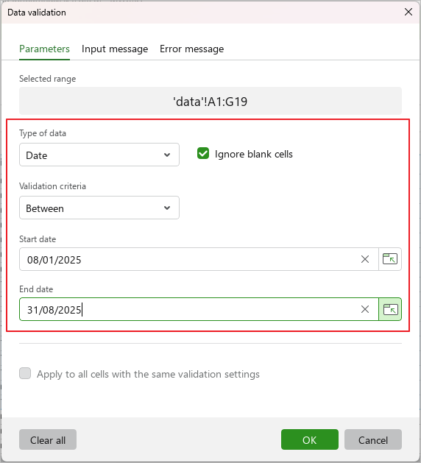Click the Start date range selector icon
The height and width of the screenshot is (463, 421).
(x=389, y=259)
